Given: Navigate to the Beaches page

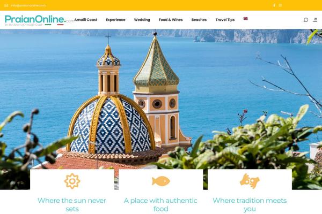Looking at the screenshot, I should pyautogui.click(x=199, y=20).
